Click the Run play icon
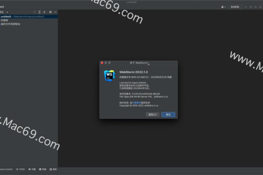Image resolution: width=263 pixels, height=175 pixels. click(246, 7)
